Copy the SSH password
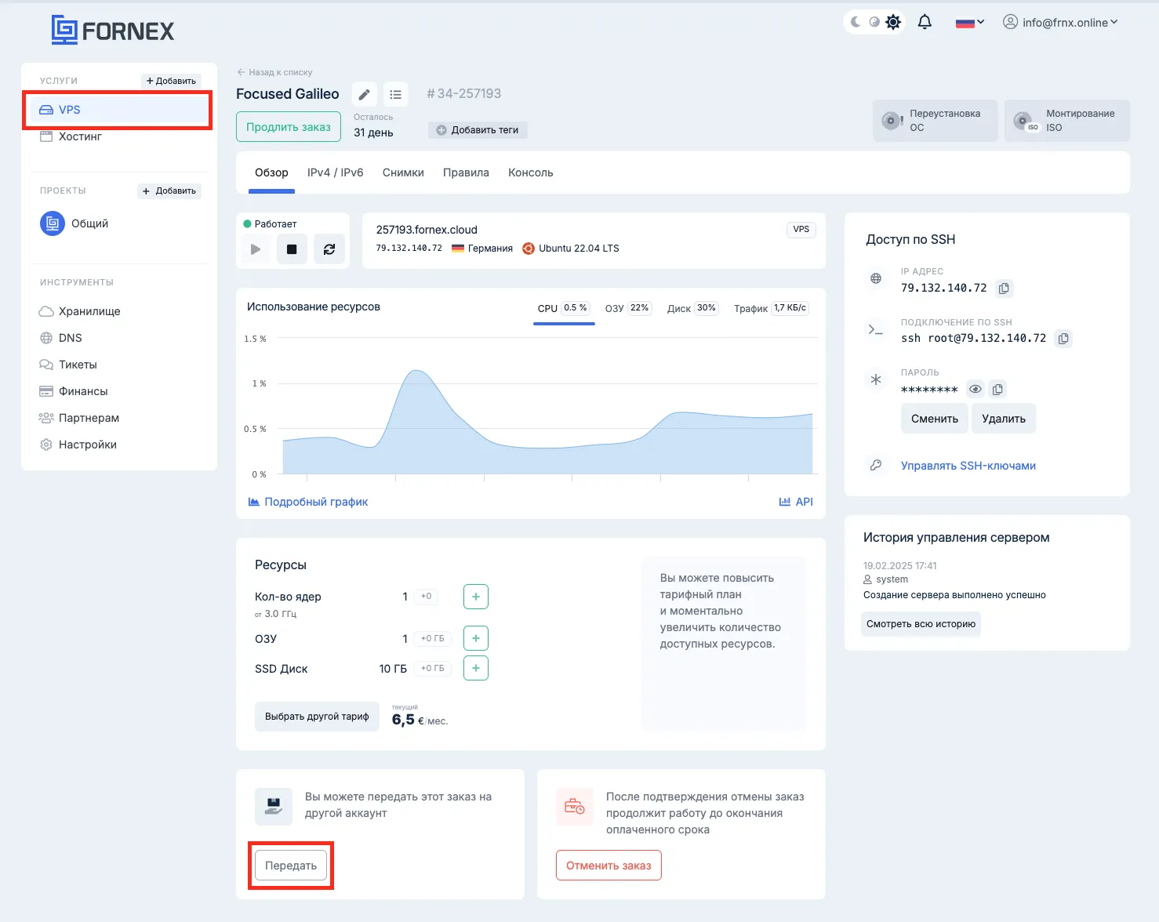Screen dimensions: 1159x922 click(997, 390)
